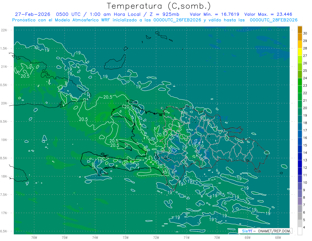Click color bar scale value 27
The height and width of the screenshot is (241, 312).
tap(305, 56)
